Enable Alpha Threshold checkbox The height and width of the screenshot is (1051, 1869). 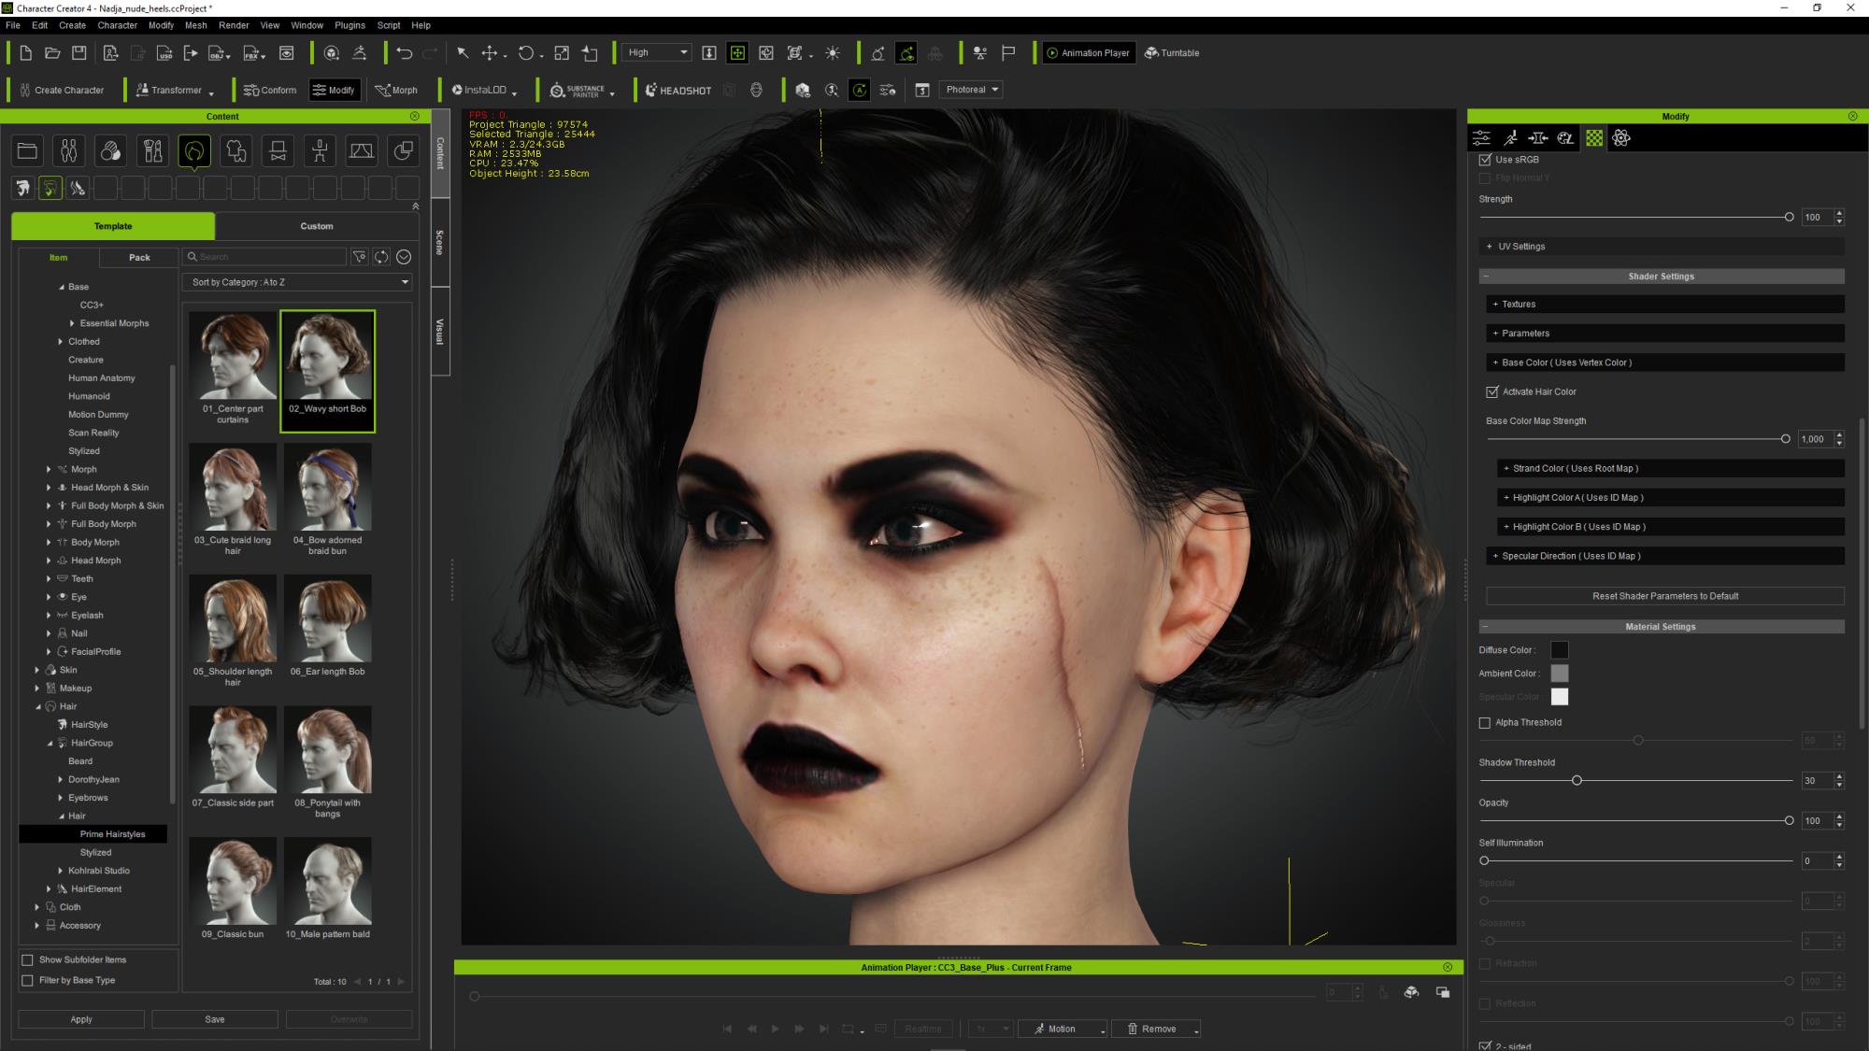(x=1485, y=723)
